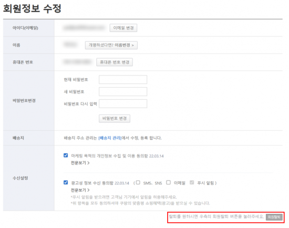This screenshot has width=289, height=228.
Task: Click the 위 항목을 모두 동의하셔야 note
Action: (140, 203)
